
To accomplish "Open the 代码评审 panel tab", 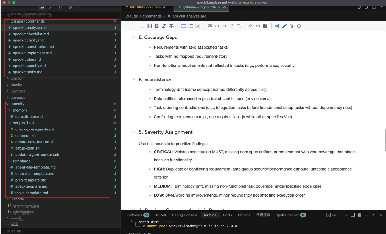I will pyautogui.click(x=263, y=215).
